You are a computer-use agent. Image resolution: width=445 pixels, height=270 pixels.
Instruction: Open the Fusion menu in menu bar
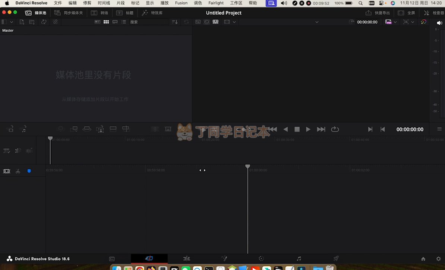click(x=181, y=3)
